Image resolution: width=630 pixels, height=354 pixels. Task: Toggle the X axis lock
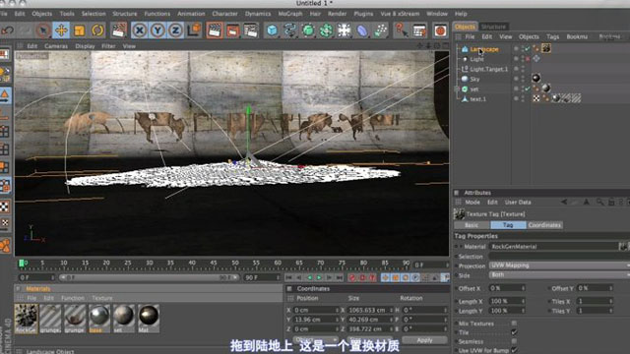click(140, 30)
